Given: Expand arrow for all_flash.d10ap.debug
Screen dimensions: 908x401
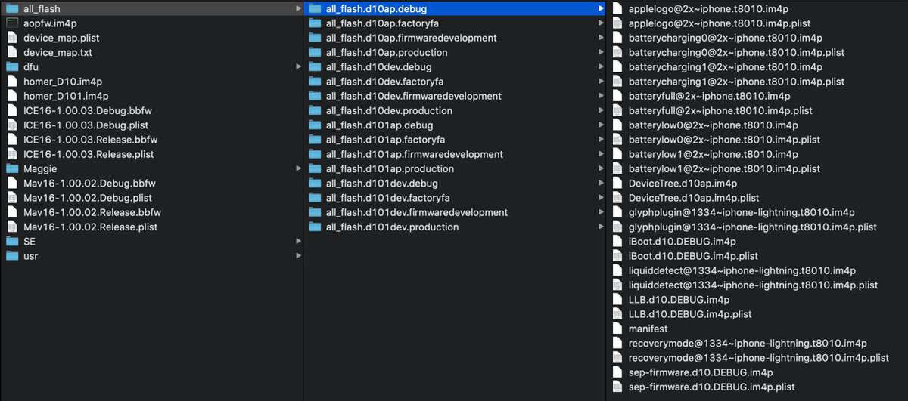Looking at the screenshot, I should tap(601, 8).
